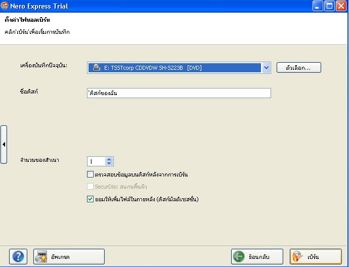This screenshot has width=349, height=267.
Task: Maximize the Nero Express window
Action: [x=329, y=6]
